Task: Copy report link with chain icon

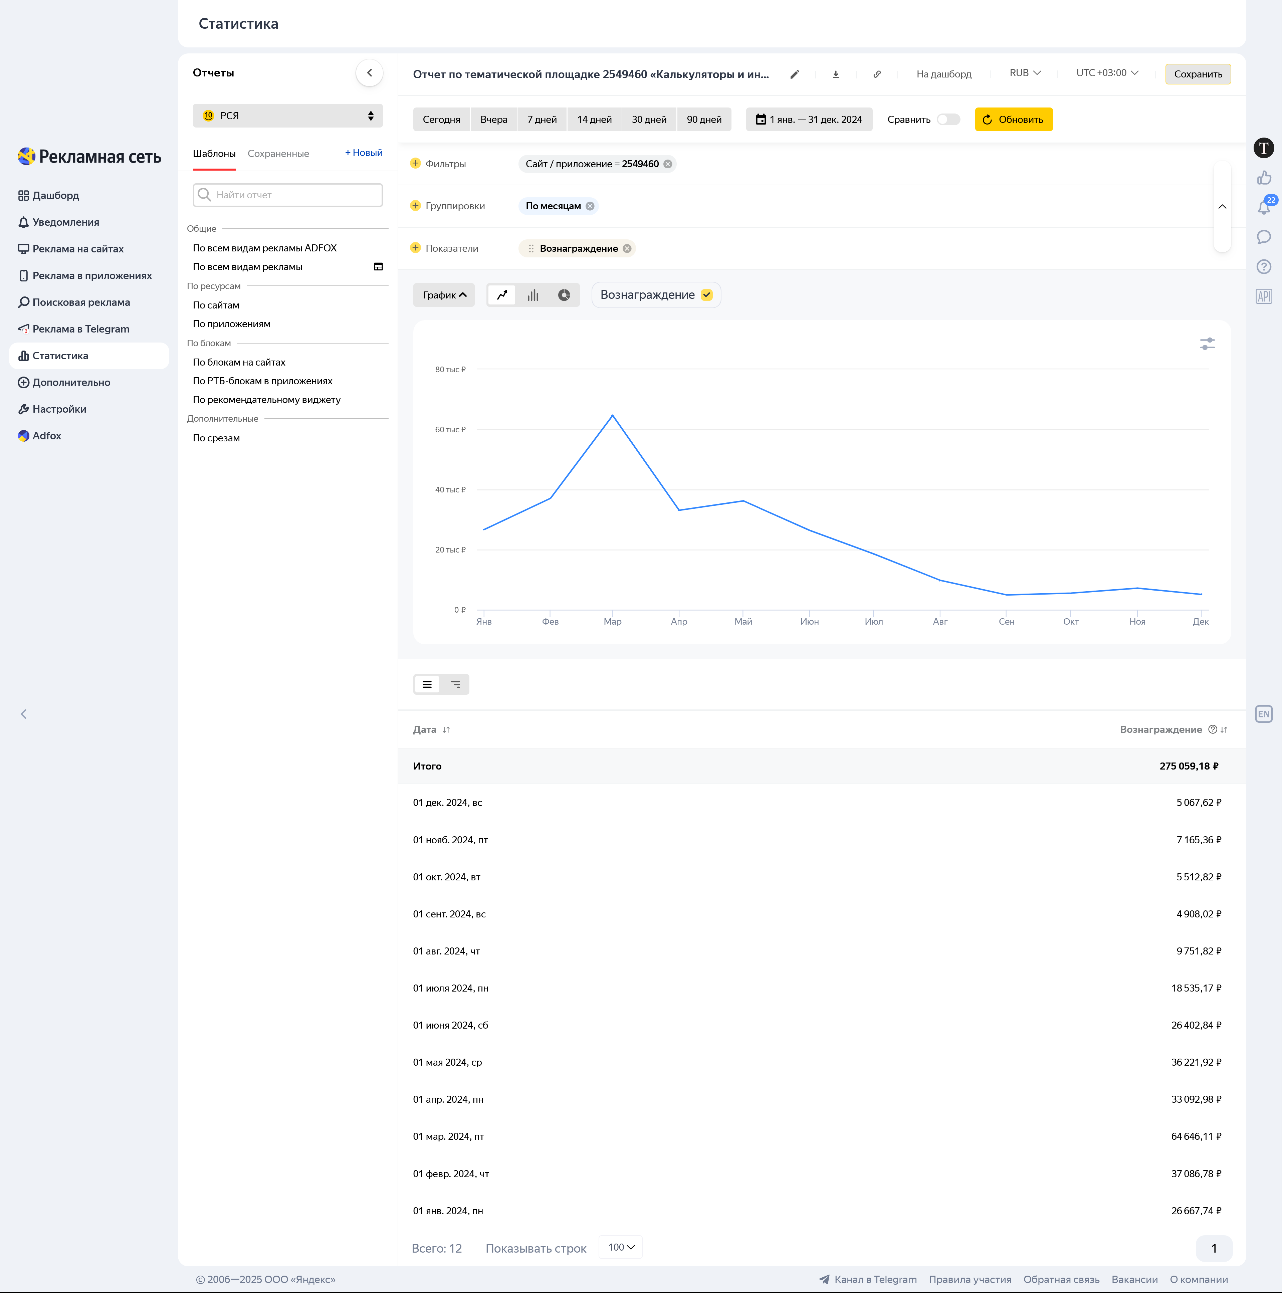Action: tap(876, 74)
